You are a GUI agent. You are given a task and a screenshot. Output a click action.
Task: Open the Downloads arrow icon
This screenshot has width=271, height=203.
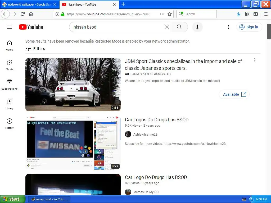(x=239, y=14)
